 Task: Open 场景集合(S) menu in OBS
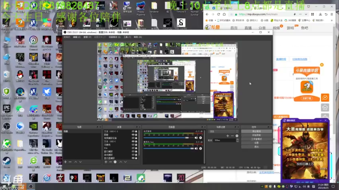point(114,37)
